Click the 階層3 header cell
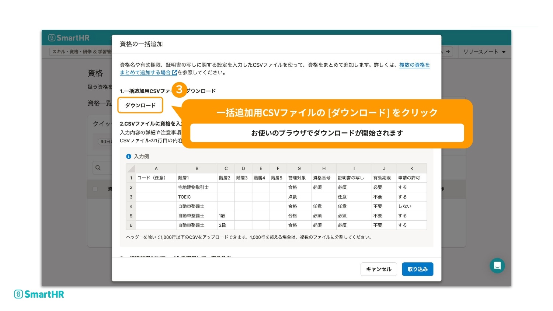 243,178
